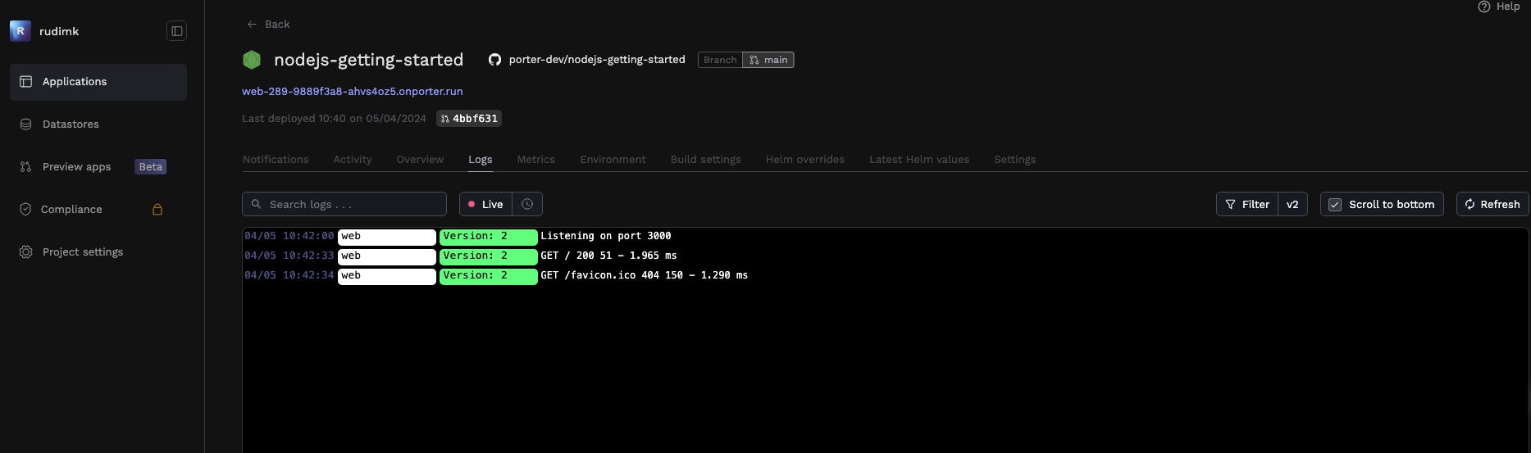The width and height of the screenshot is (1531, 453).
Task: Open Preview apps in the sidebar
Action: pos(98,167)
